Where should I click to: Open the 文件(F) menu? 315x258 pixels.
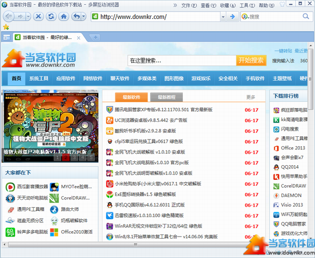[189, 5]
